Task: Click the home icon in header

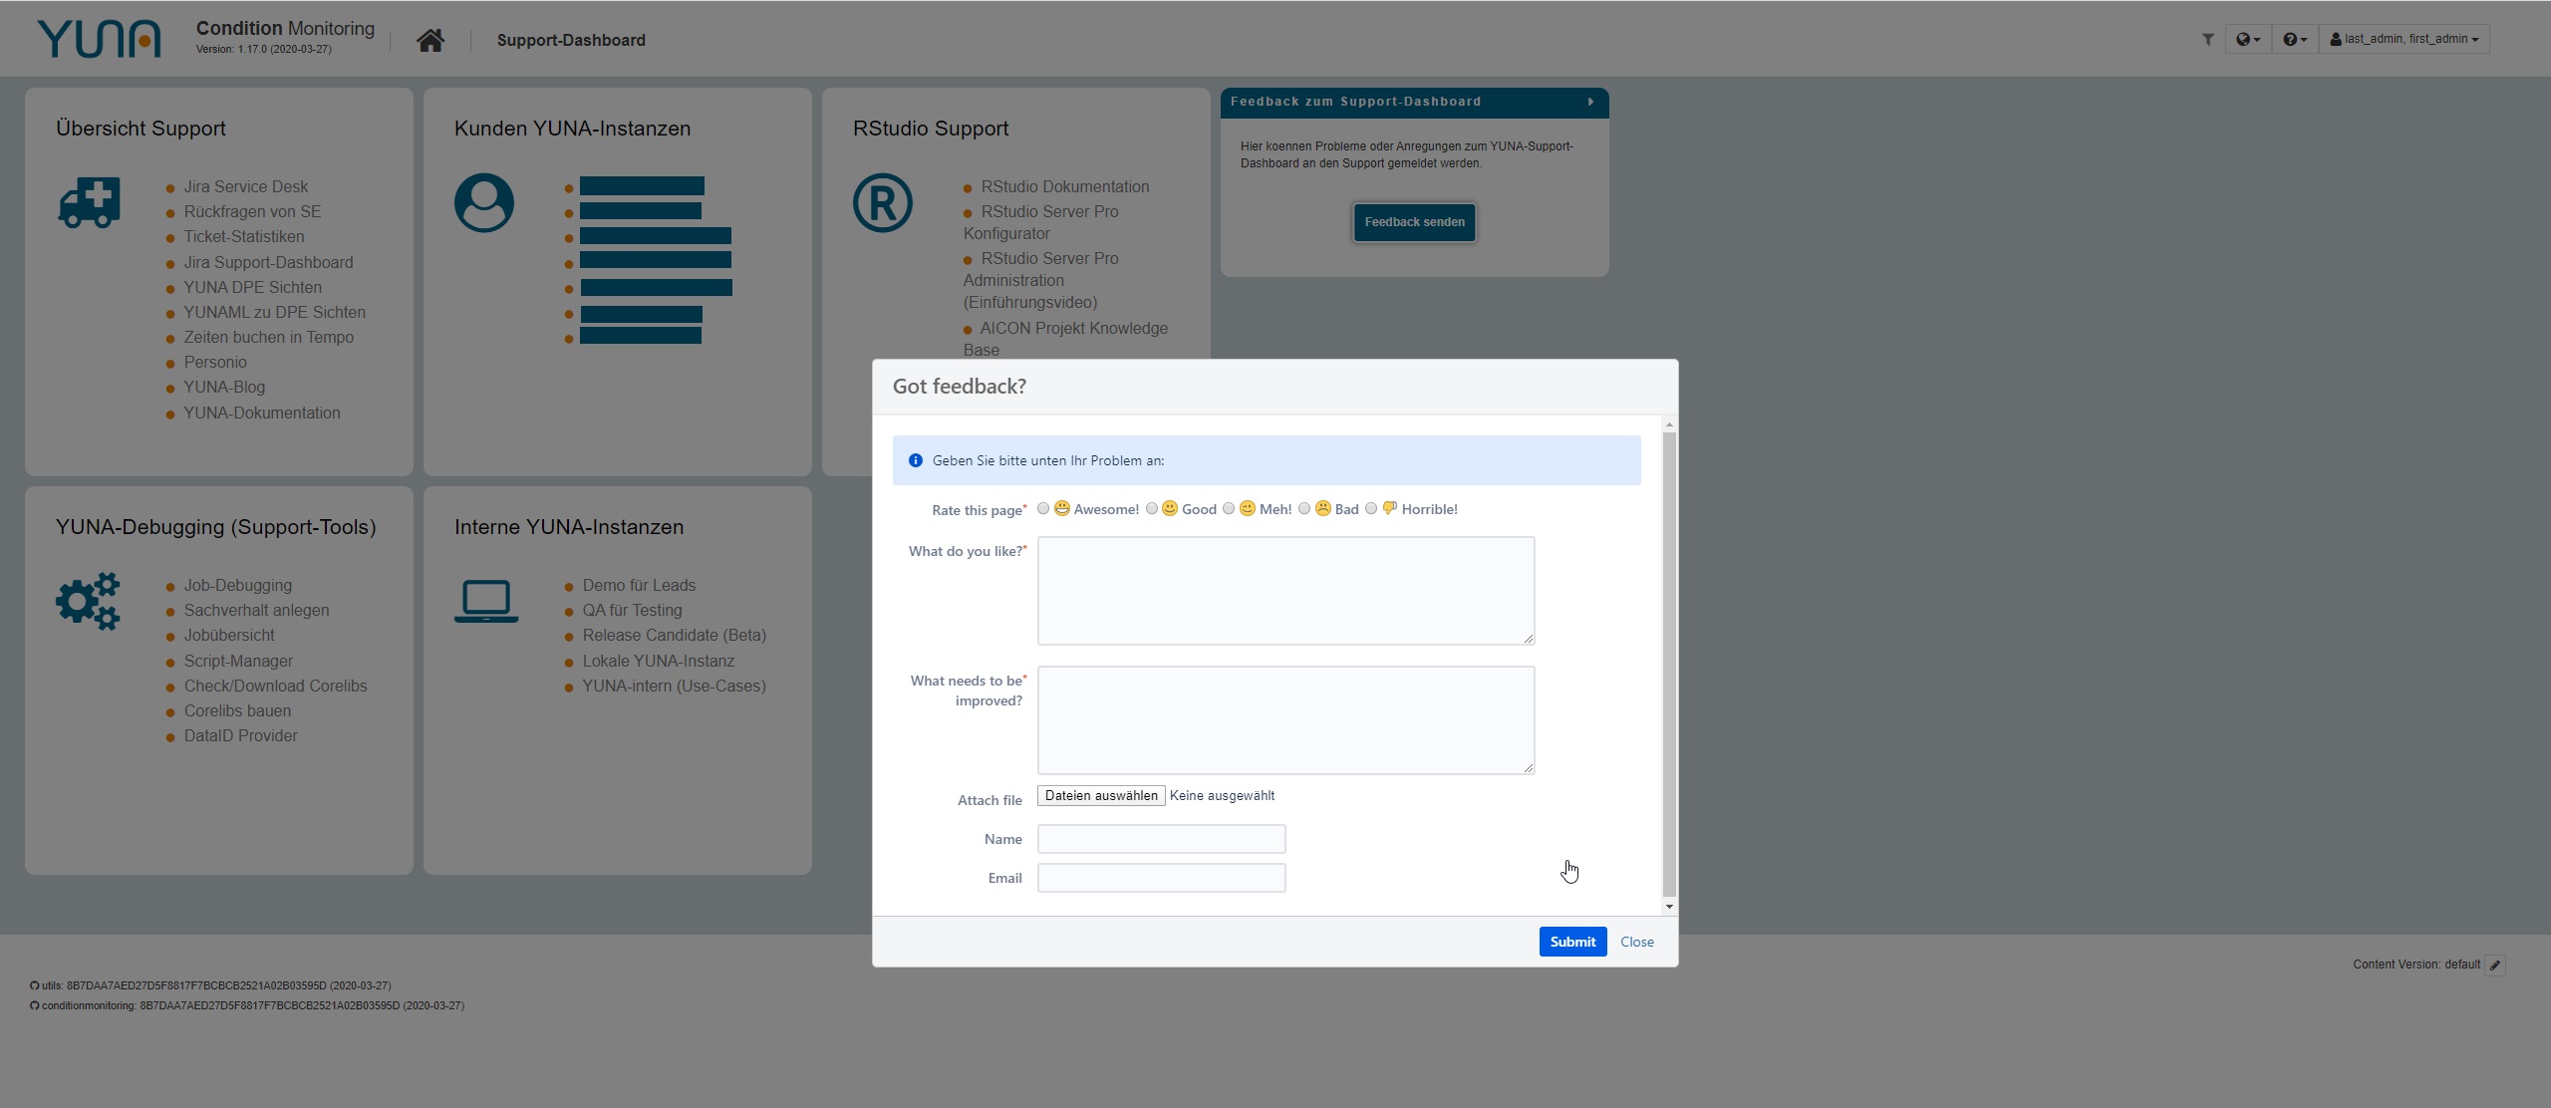Action: pos(430,40)
